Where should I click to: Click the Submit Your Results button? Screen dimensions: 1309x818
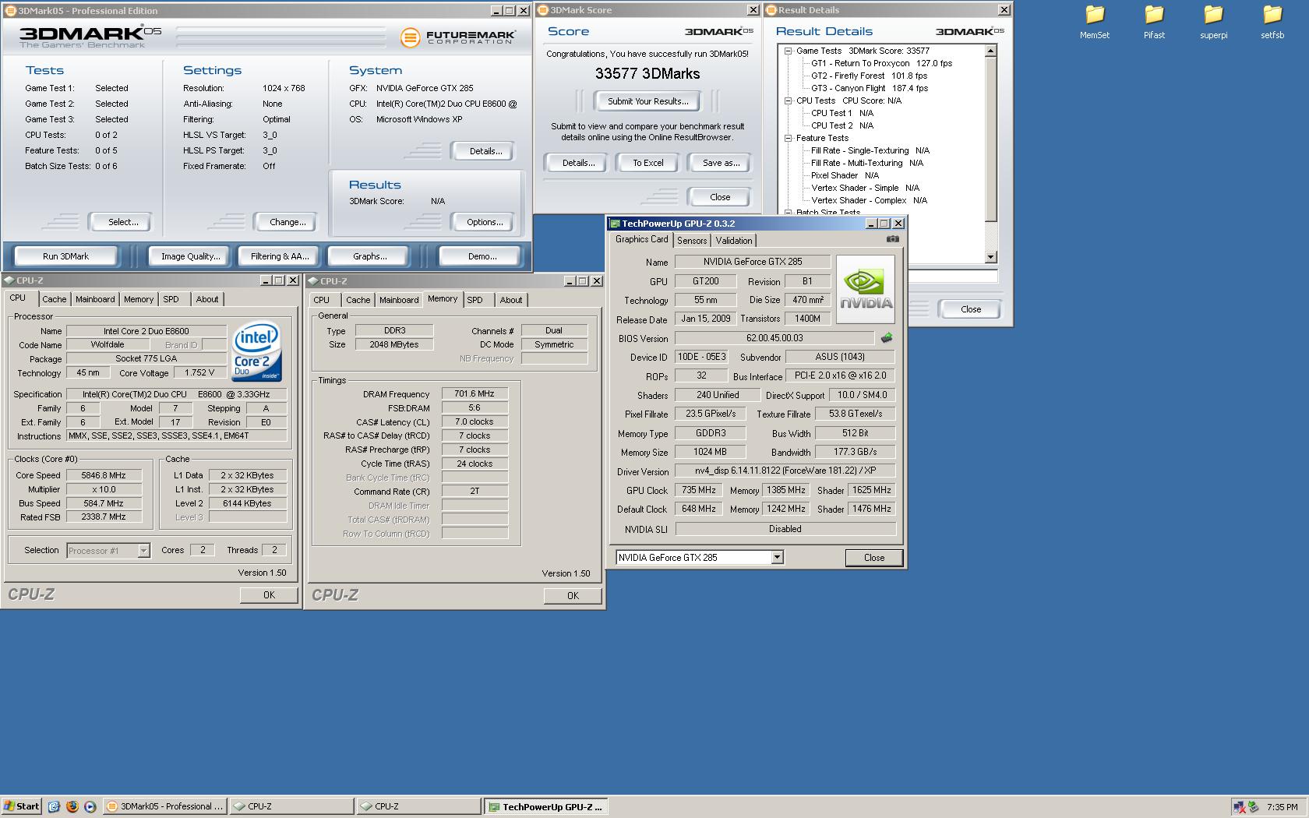pyautogui.click(x=648, y=101)
